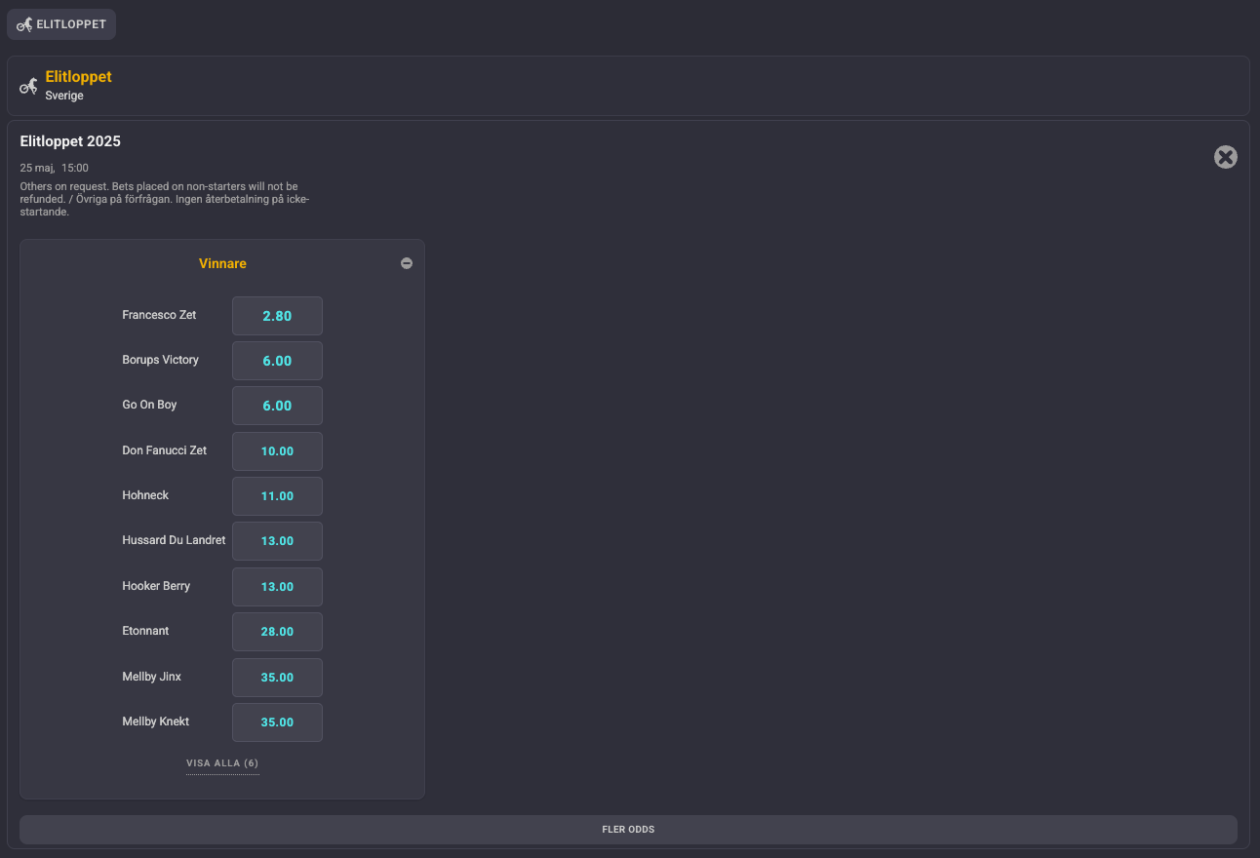Select Vinnare market title
Screen dimensions: 1260x858
click(222, 263)
